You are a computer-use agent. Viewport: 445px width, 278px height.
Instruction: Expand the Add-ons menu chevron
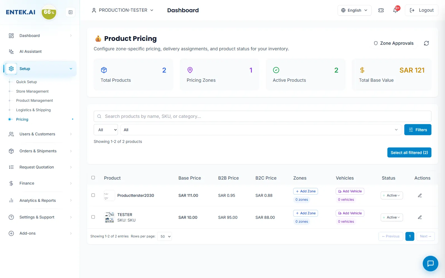(x=71, y=233)
